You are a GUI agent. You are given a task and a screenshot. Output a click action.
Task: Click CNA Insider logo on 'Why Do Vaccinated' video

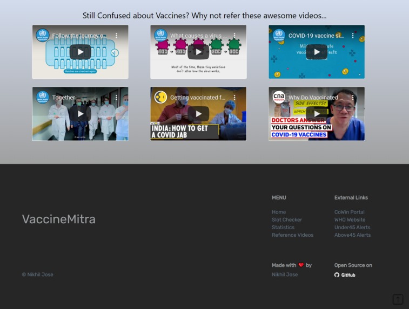coord(279,97)
